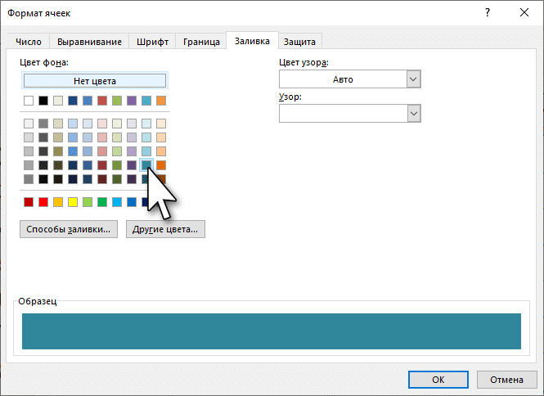
Task: Choose the orange swatch in top theme row
Action: [x=161, y=101]
